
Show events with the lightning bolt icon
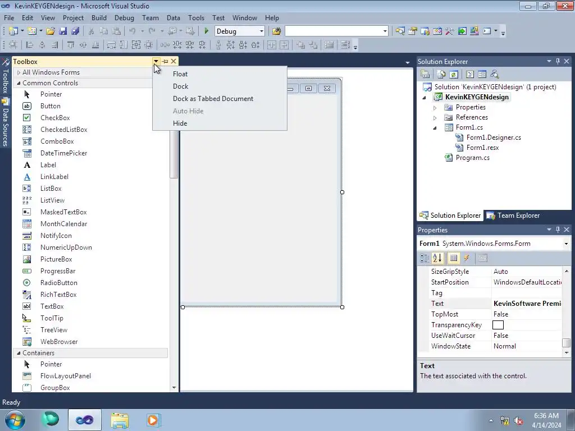[x=467, y=258]
